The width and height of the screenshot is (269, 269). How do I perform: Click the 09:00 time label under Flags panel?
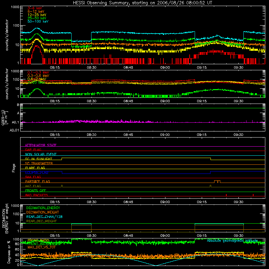[x=165, y=202]
